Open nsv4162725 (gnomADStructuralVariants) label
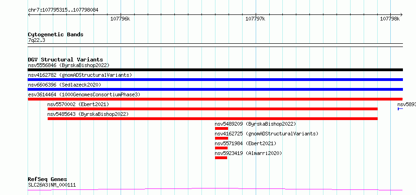This screenshot has height=195, width=416. point(266,134)
